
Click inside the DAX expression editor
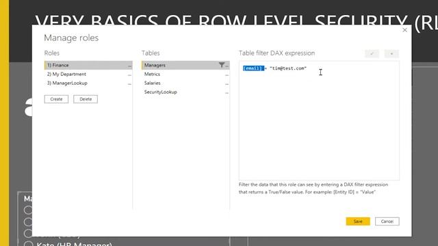click(319, 121)
